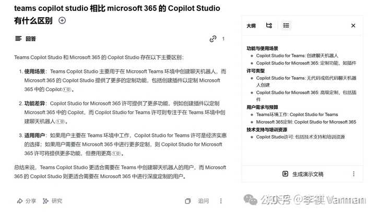This screenshot has width=376, height=215.
Task: Open the sources link icon
Action: 213,39
